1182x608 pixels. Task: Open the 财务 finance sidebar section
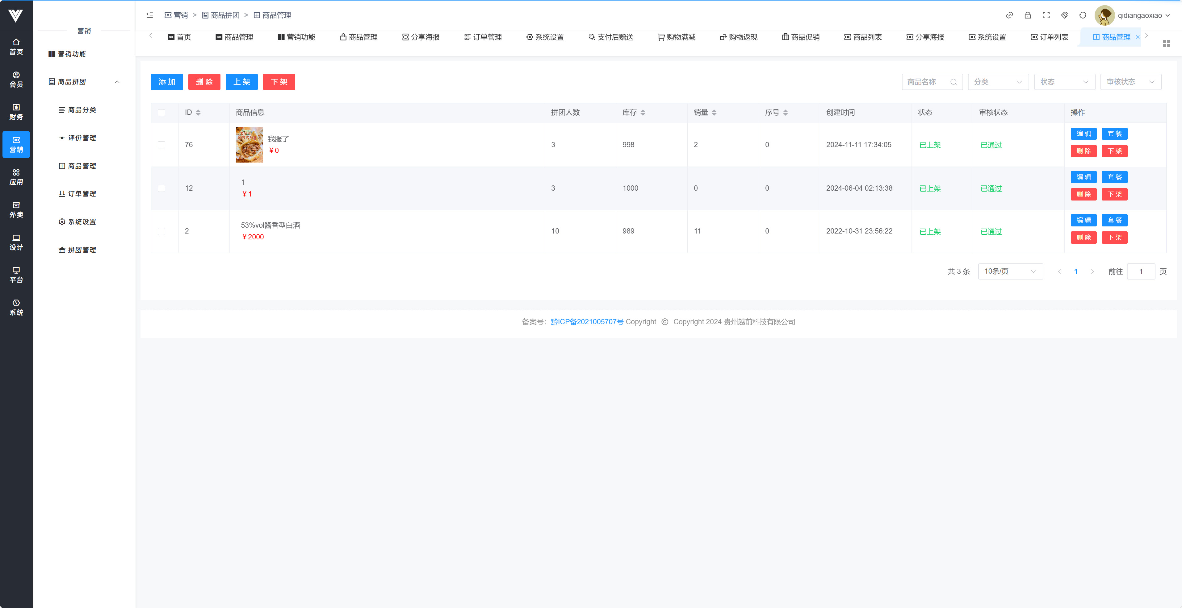[x=16, y=112]
